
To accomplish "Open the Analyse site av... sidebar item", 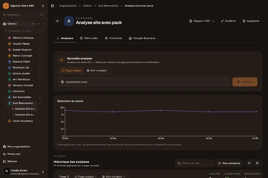I will point(25,109).
